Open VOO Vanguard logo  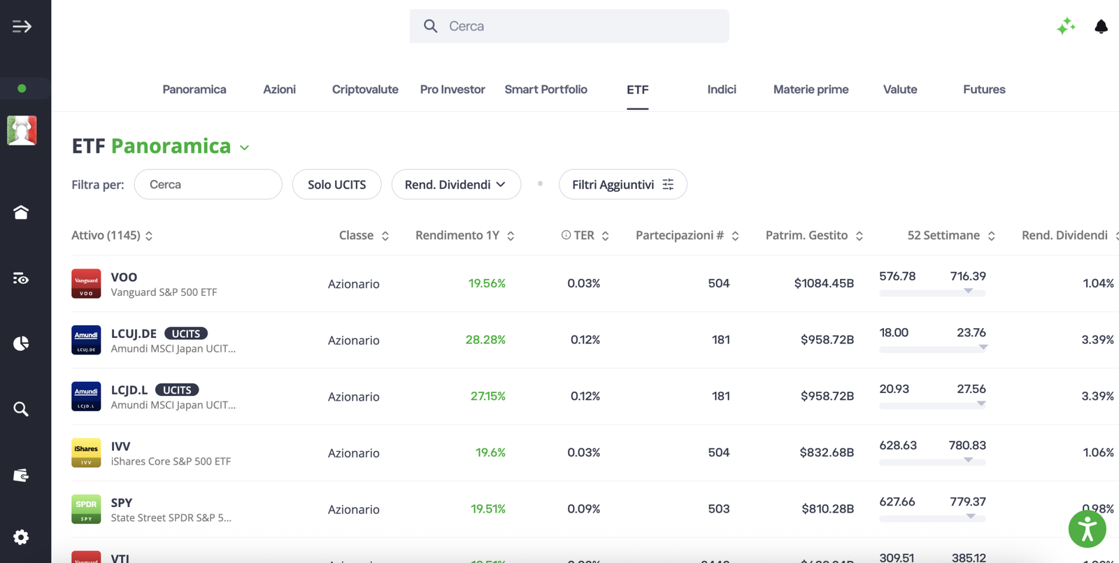[x=86, y=284]
